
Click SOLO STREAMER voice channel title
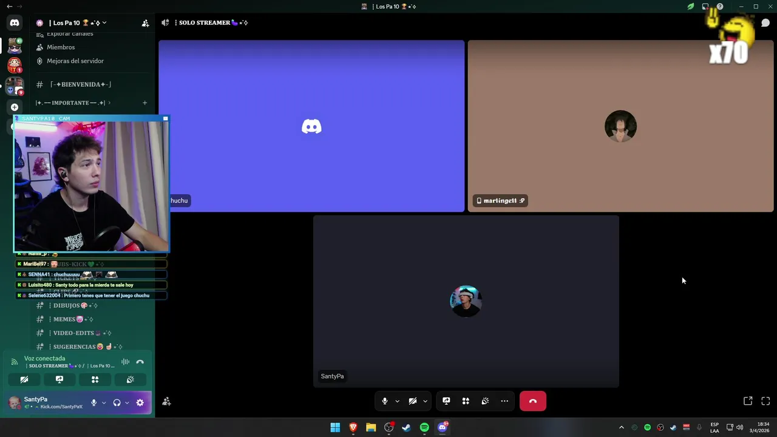210,23
